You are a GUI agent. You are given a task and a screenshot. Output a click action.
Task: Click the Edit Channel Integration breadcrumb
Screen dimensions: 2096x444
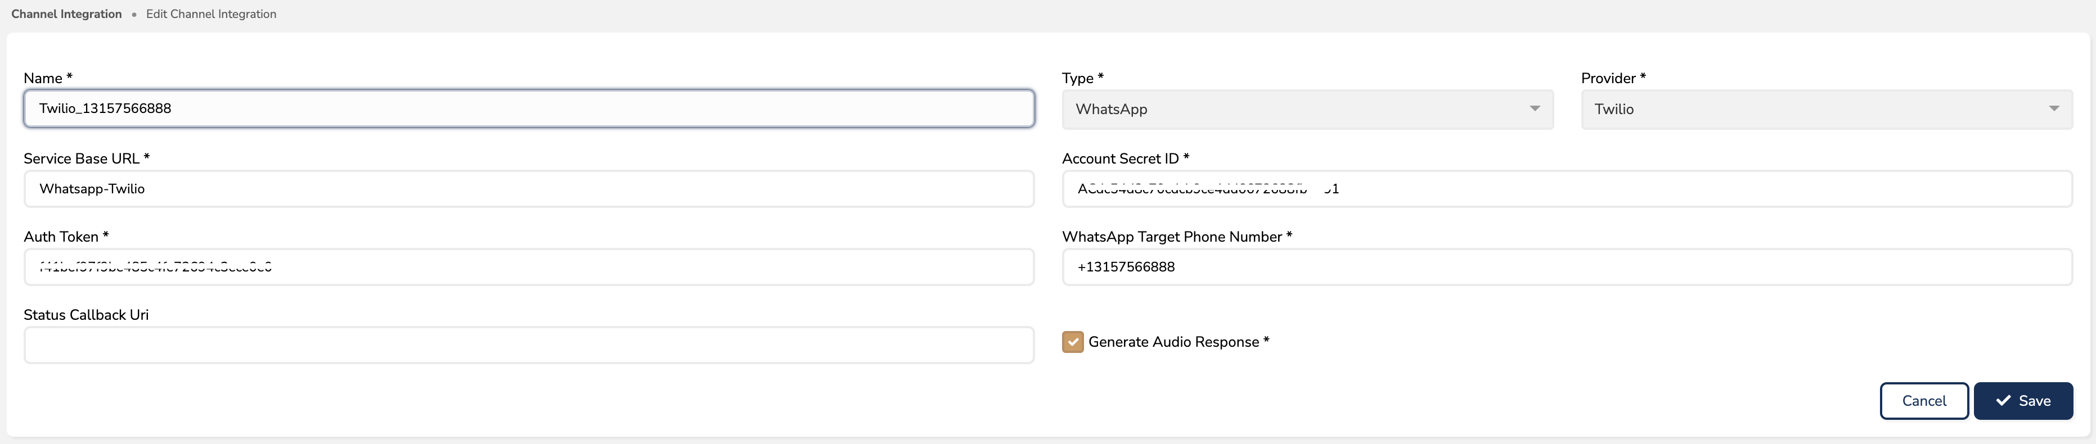[x=211, y=14]
